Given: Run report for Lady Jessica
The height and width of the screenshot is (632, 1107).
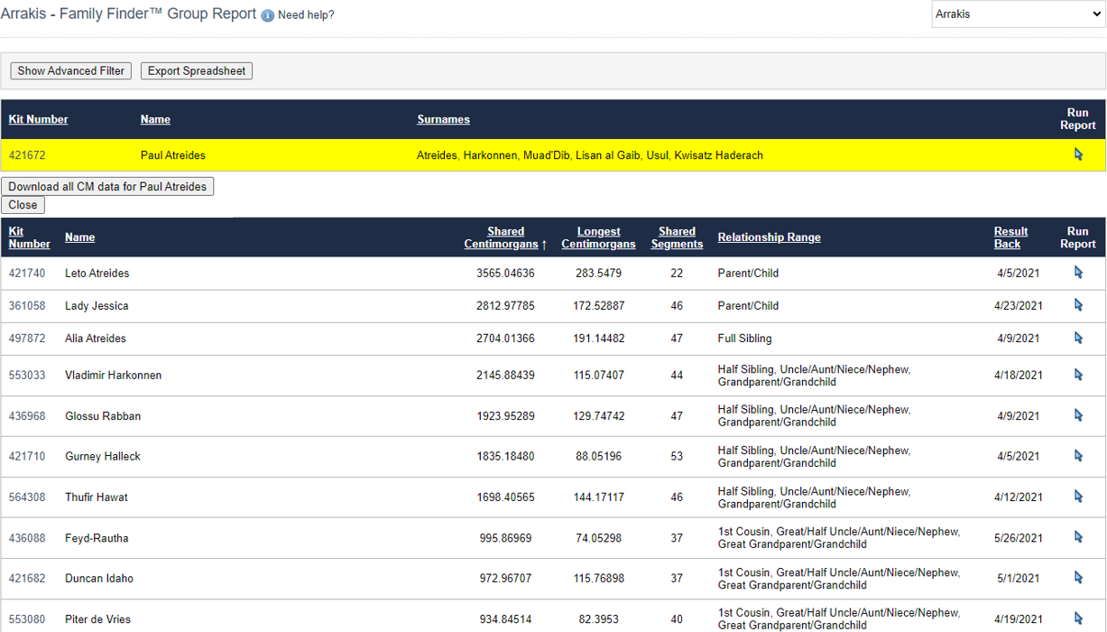Looking at the screenshot, I should coord(1078,305).
